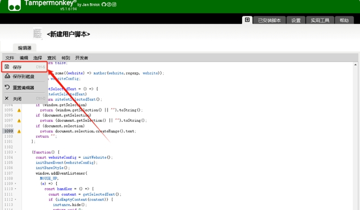The height and width of the screenshot is (210, 360).
Task: Choose 保存到磁盘 from the file menu
Action: (25, 76)
